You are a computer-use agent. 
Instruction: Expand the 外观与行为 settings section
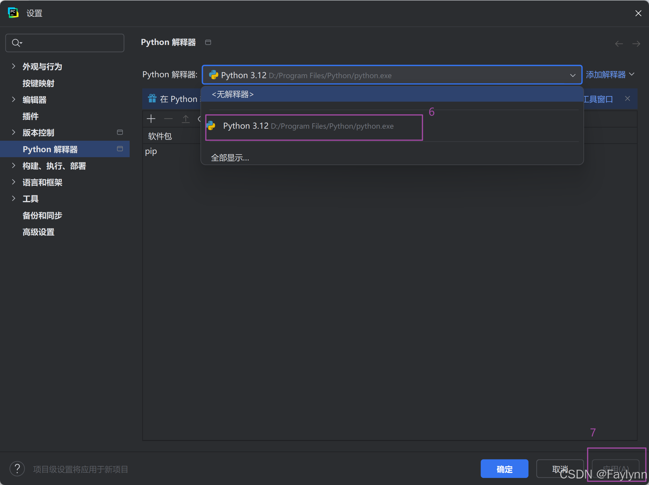click(x=14, y=66)
